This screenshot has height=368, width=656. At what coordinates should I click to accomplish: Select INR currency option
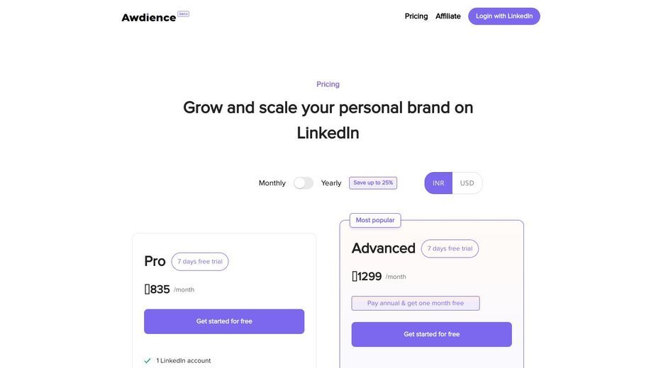438,183
